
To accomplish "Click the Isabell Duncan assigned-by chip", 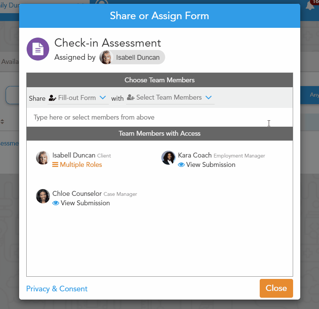I will click(x=132, y=58).
